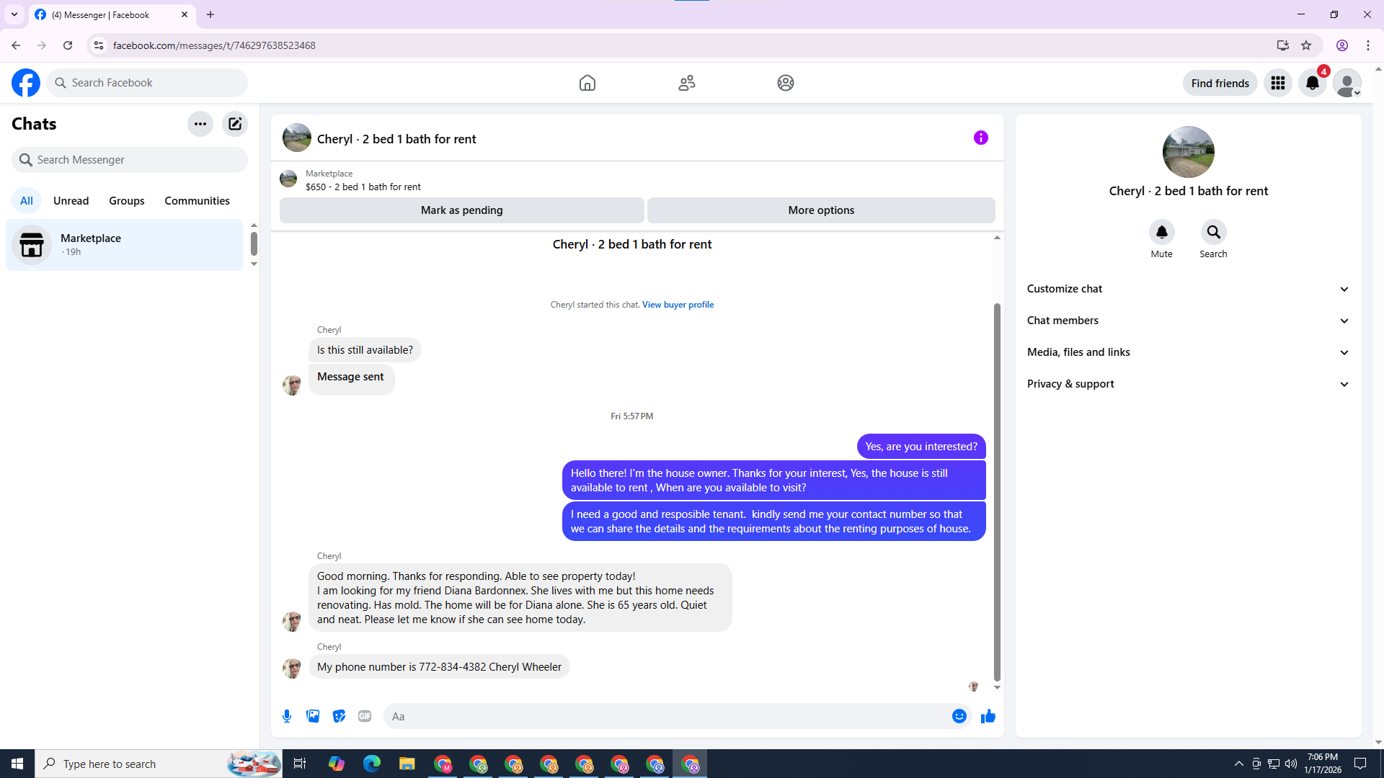Open View buyer profile link
This screenshot has height=778, width=1384.
point(678,305)
